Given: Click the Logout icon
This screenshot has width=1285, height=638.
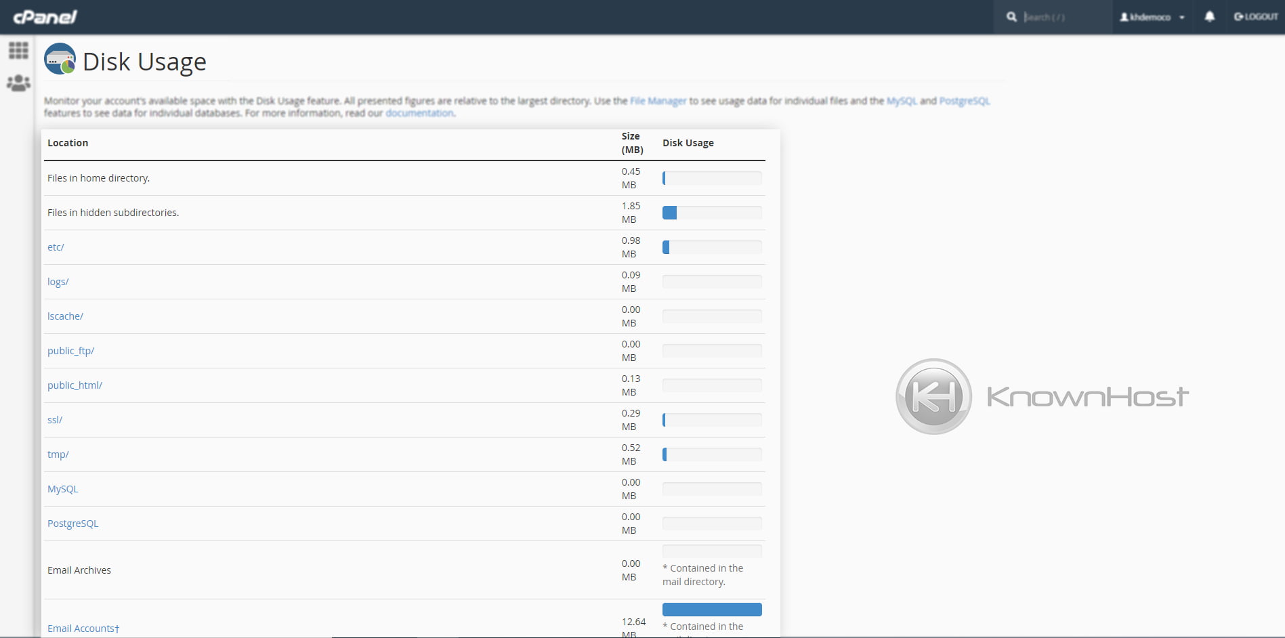Looking at the screenshot, I should [1255, 16].
